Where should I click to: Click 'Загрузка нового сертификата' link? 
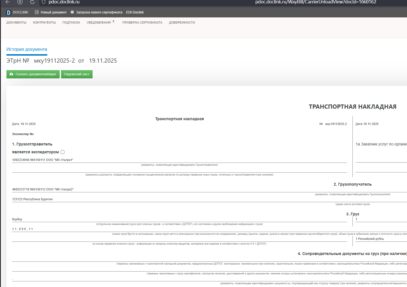pyautogui.click(x=99, y=12)
